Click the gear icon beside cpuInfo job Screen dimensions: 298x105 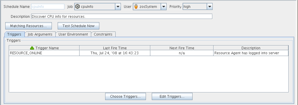tap(77, 7)
